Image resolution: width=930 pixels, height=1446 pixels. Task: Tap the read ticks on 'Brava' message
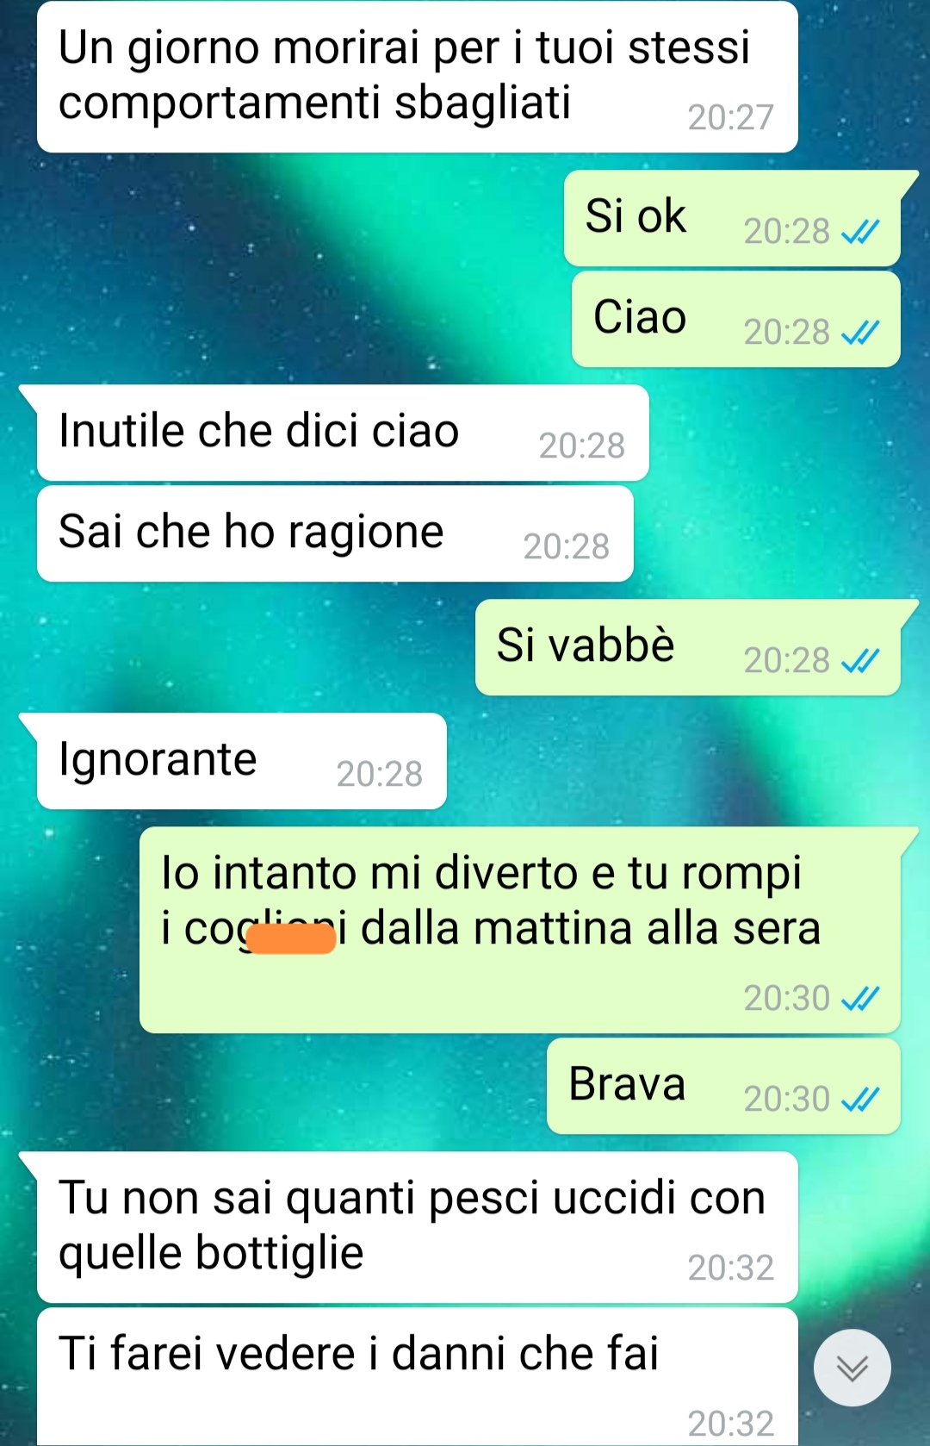click(859, 1100)
